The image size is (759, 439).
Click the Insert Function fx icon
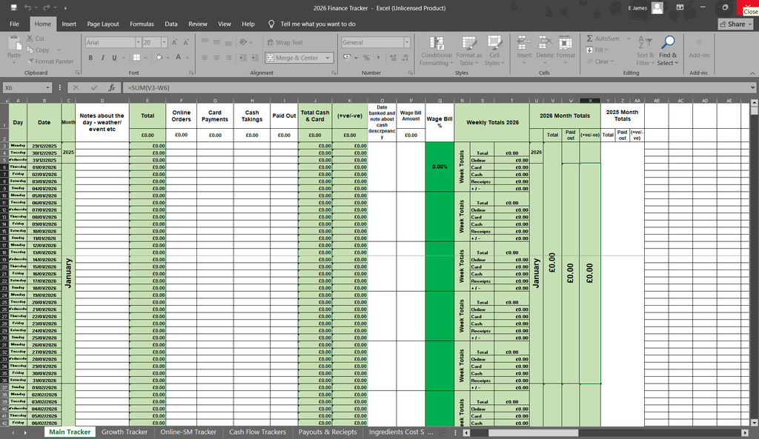pos(113,87)
